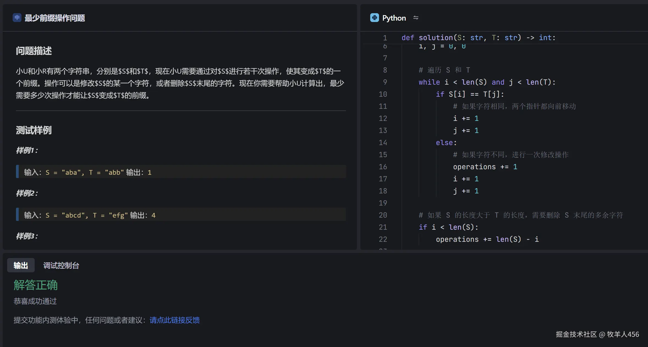The height and width of the screenshot is (347, 648).
Task: Click the 'if S[i] == T[j]:' line
Action: [x=470, y=94]
